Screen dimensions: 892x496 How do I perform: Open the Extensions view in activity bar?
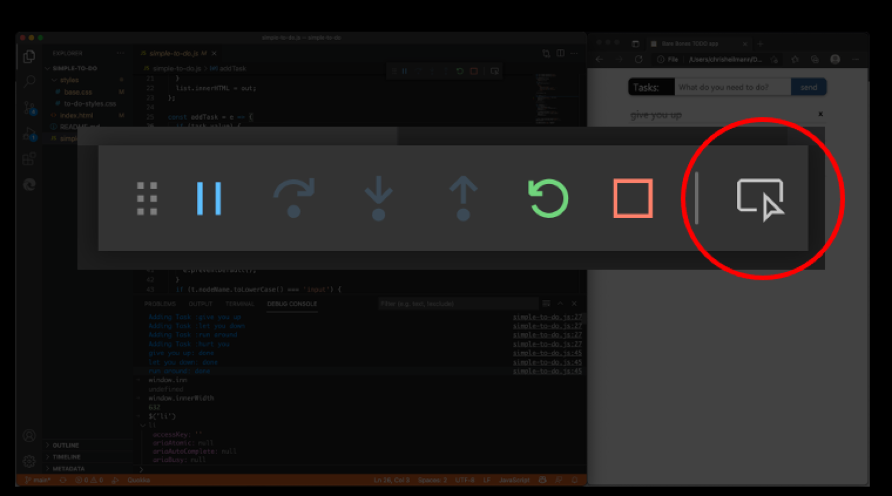pos(29,159)
